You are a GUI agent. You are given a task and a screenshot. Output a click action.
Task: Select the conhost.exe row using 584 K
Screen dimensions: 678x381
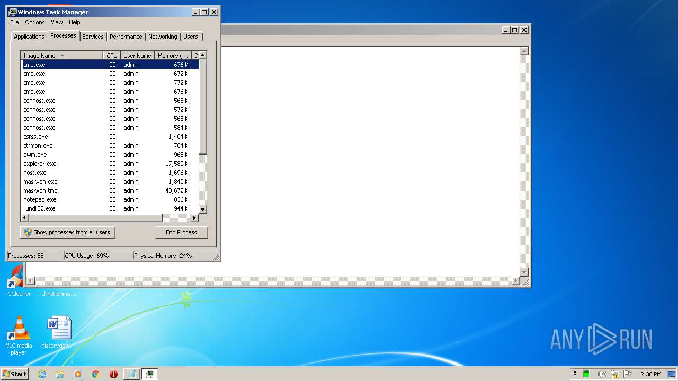(110, 128)
